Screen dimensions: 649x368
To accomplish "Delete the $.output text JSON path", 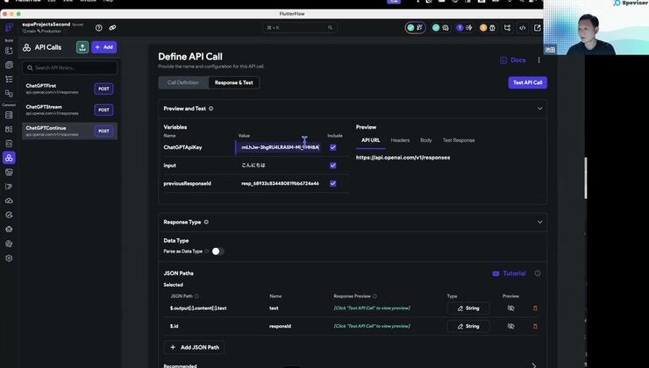I will click(535, 308).
